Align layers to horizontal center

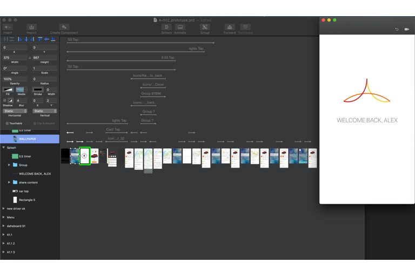[x=26, y=39]
